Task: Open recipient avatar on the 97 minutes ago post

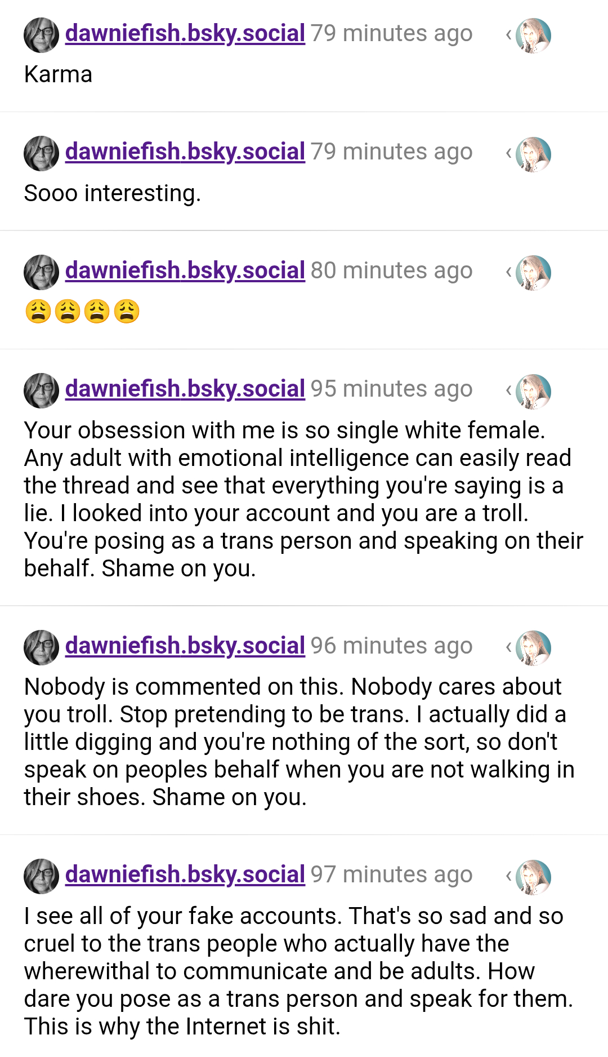Action: tap(533, 877)
